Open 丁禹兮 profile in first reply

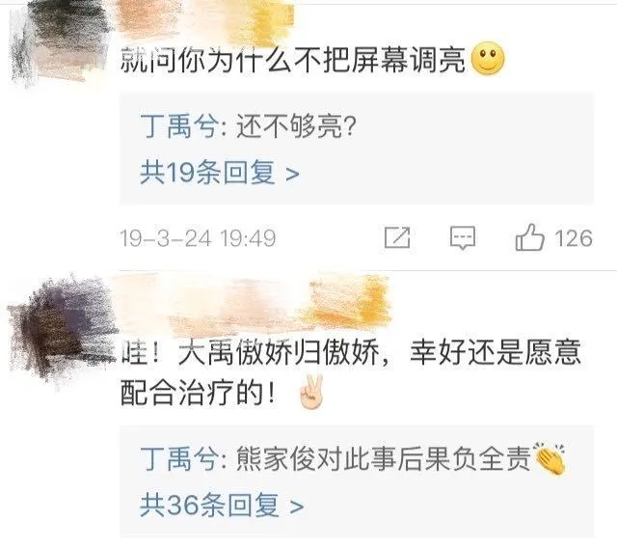click(x=179, y=126)
